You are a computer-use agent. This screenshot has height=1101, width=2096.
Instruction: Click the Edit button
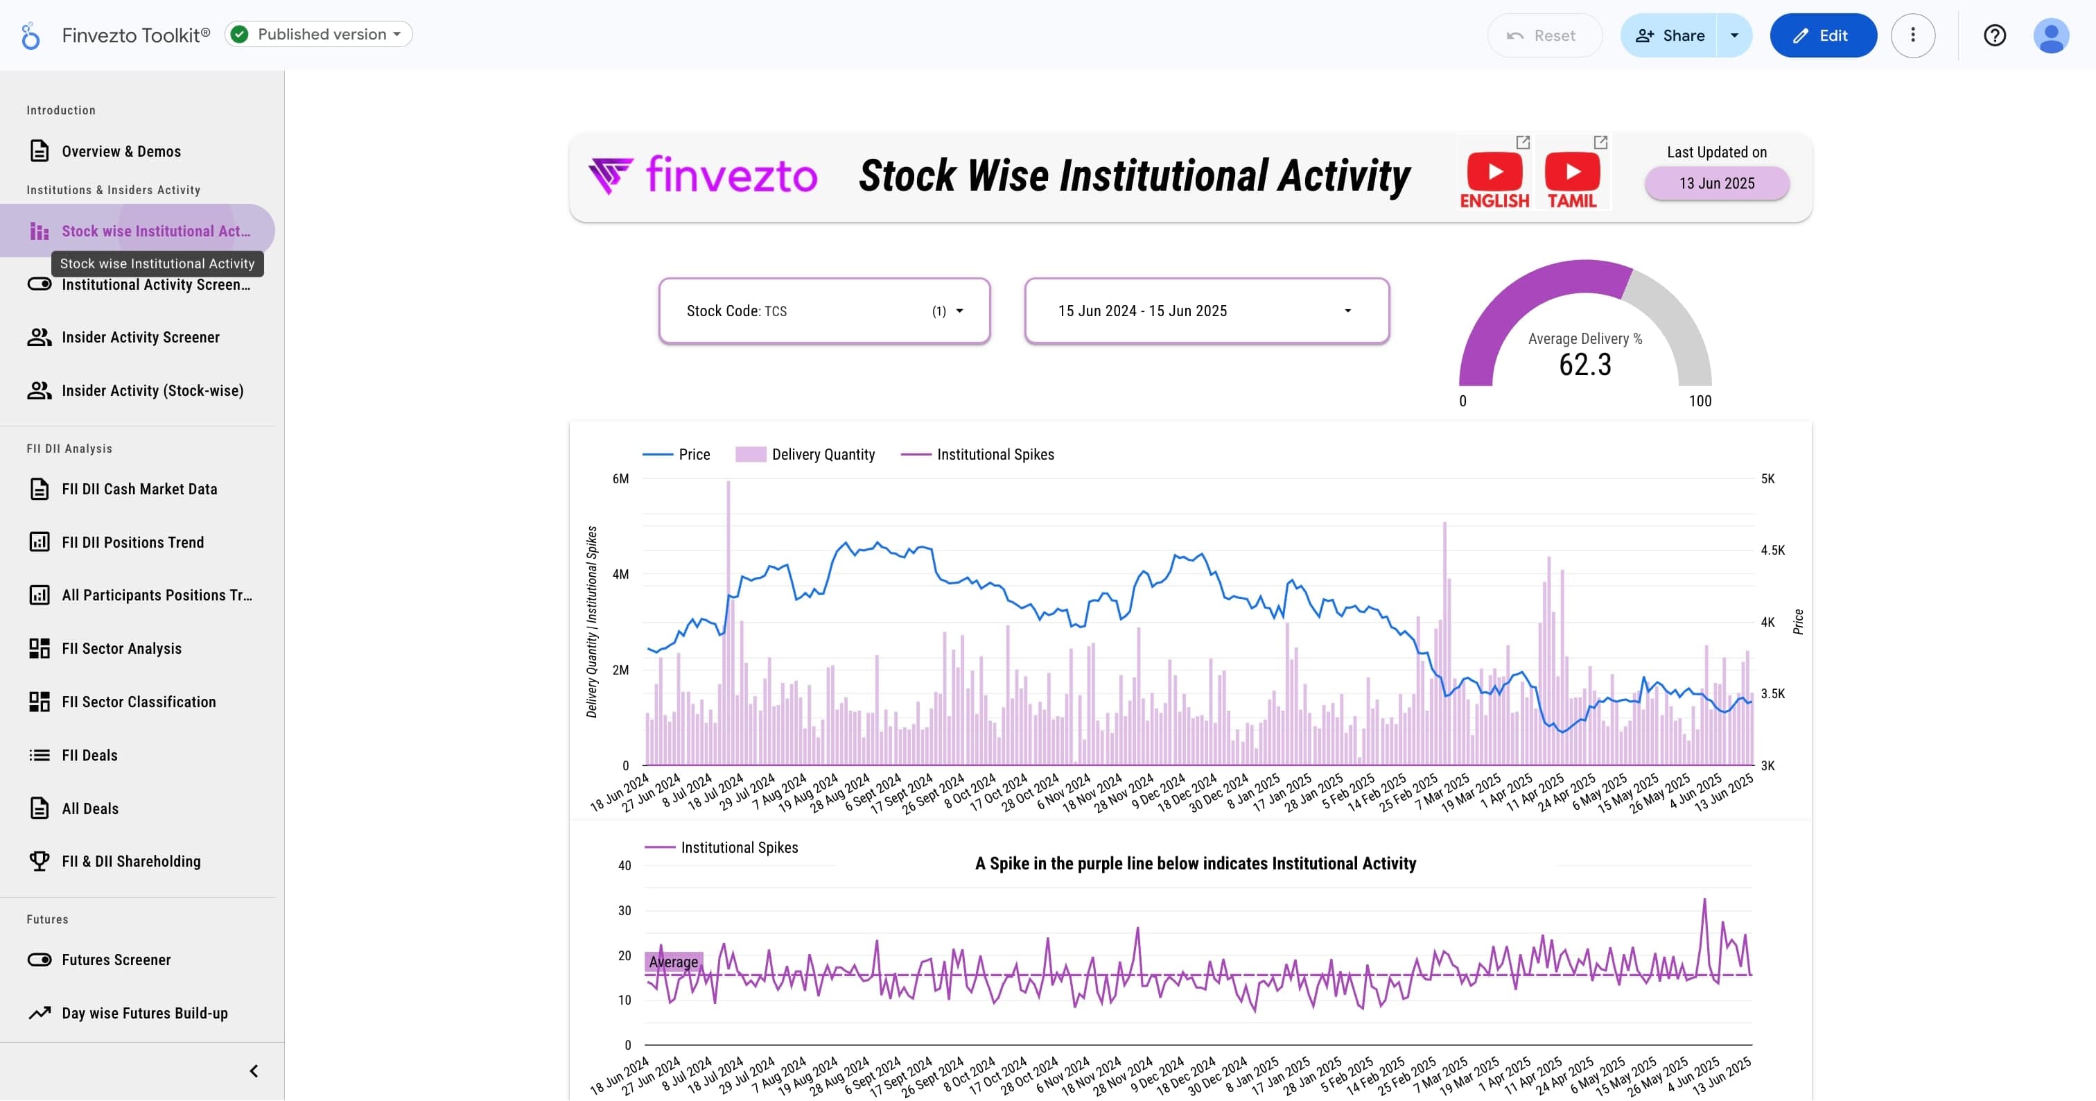pos(1823,36)
